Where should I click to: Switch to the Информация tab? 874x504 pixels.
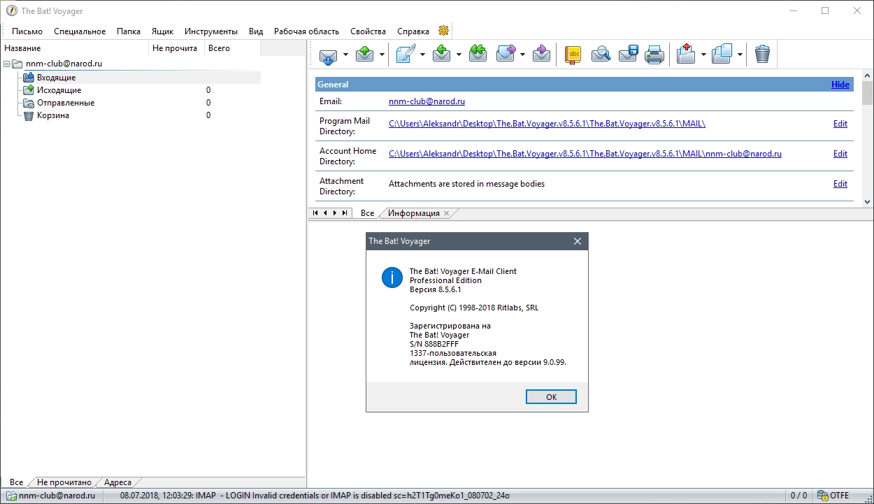point(414,213)
